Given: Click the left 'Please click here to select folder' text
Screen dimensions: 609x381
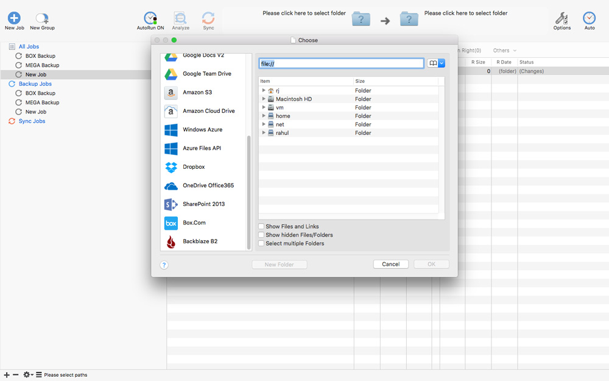Looking at the screenshot, I should tap(304, 13).
